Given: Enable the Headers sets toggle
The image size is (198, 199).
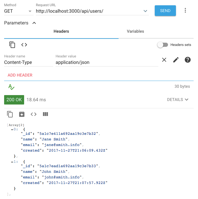Looking at the screenshot, I should point(163,45).
